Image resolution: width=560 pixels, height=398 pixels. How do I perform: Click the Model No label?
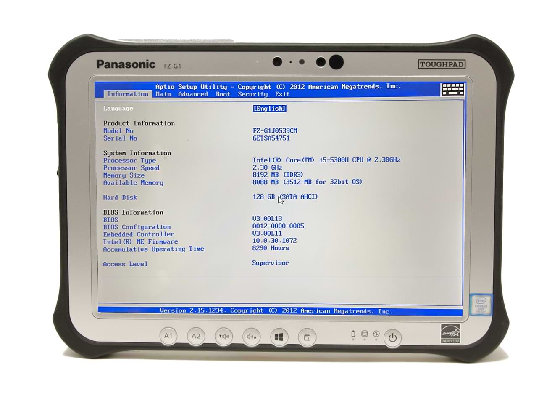click(118, 131)
